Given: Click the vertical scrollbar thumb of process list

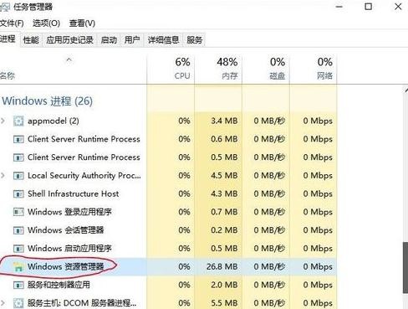Looking at the screenshot, I should (405, 267).
